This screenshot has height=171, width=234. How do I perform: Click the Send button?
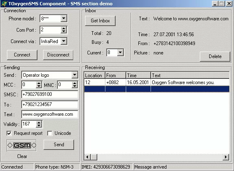point(59,145)
